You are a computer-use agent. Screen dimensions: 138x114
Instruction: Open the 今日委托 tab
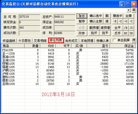(24, 41)
